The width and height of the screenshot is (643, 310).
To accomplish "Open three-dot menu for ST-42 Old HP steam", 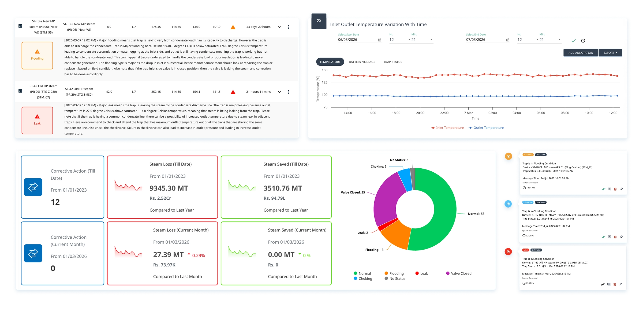I will (288, 92).
